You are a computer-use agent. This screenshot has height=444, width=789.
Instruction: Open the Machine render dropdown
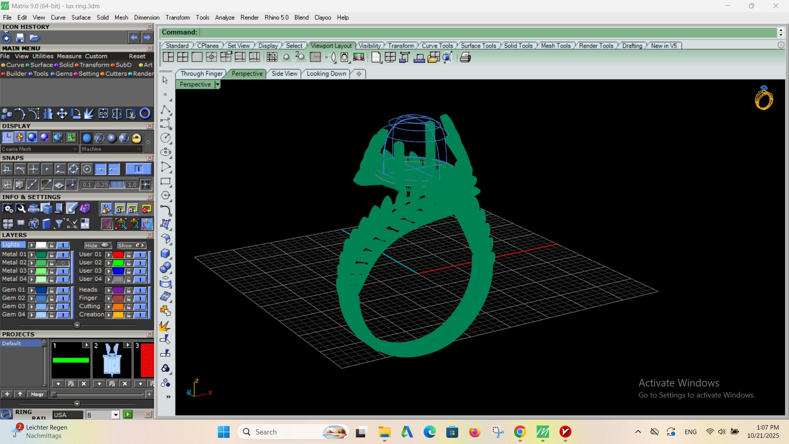[111, 149]
